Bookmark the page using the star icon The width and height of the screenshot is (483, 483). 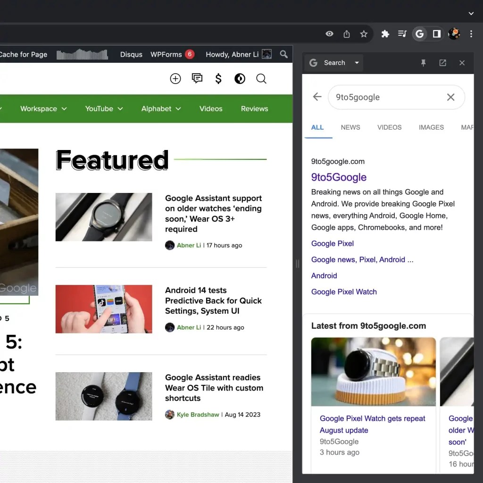[364, 34]
